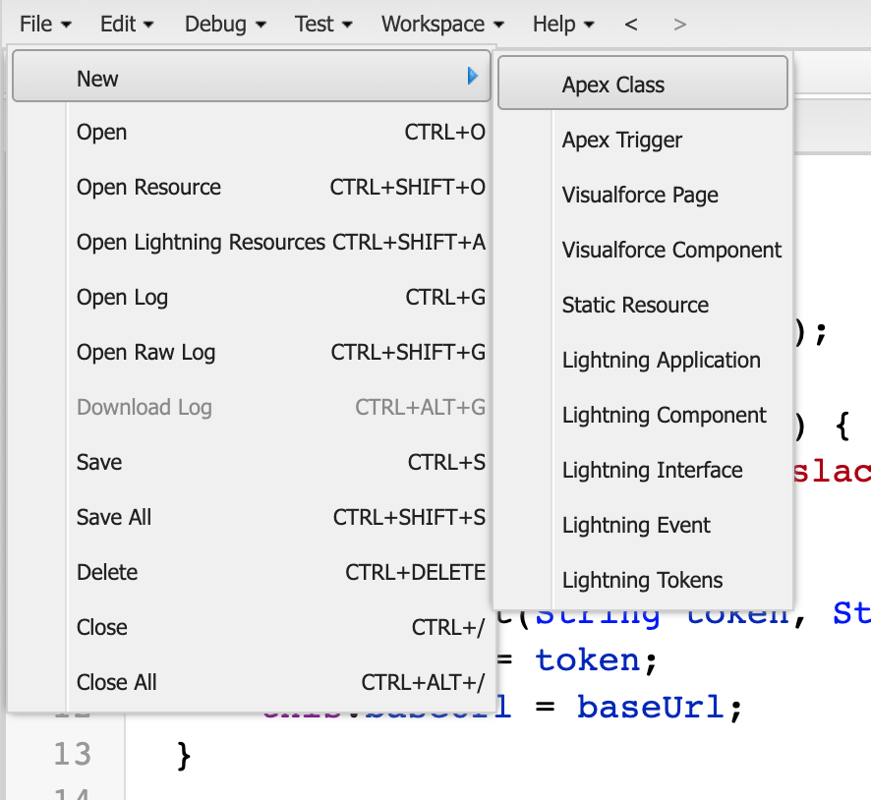This screenshot has width=871, height=800.
Task: Select Open Resource menu entry
Action: point(251,187)
